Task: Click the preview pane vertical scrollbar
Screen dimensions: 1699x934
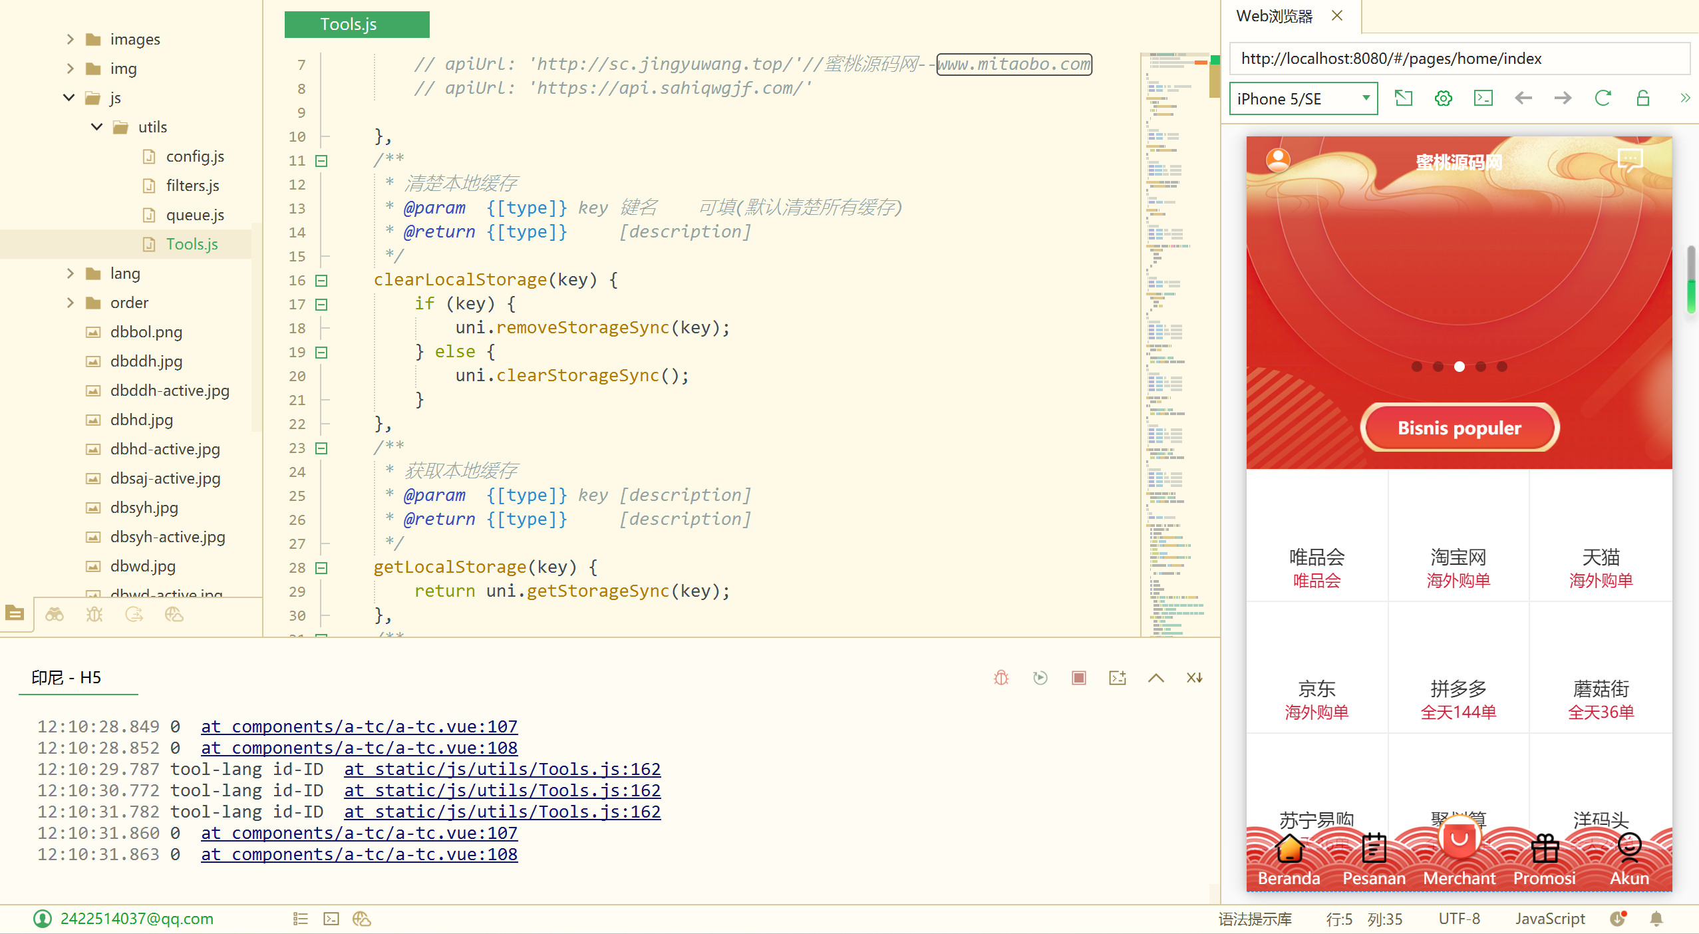Action: point(1691,279)
